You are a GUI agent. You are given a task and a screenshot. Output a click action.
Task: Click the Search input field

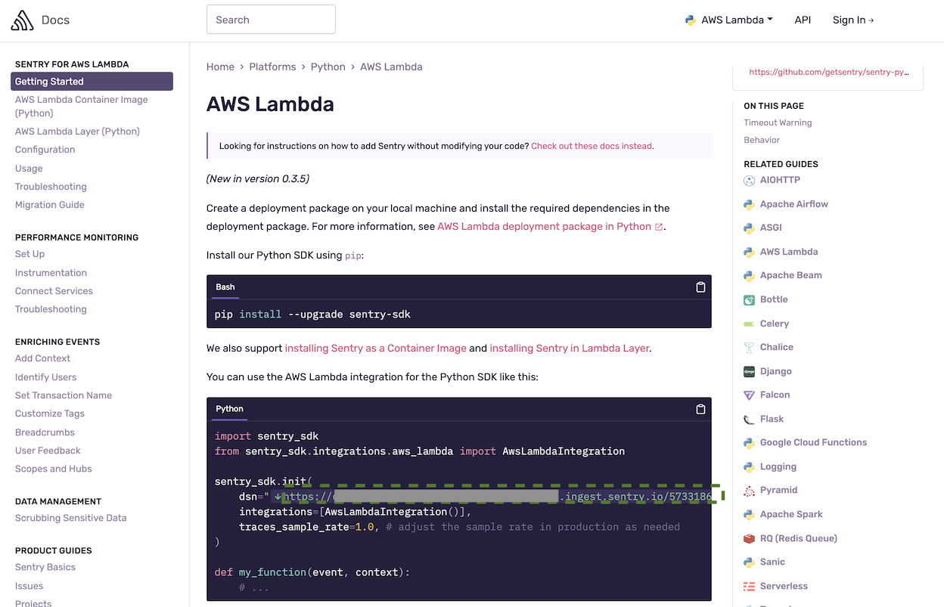[x=271, y=20]
